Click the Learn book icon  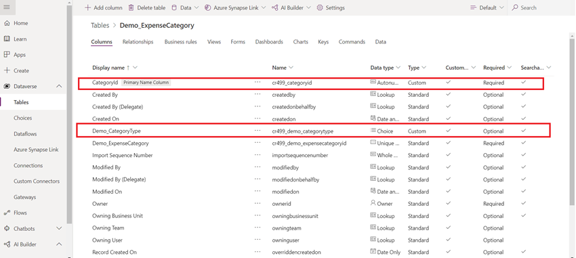coord(7,39)
